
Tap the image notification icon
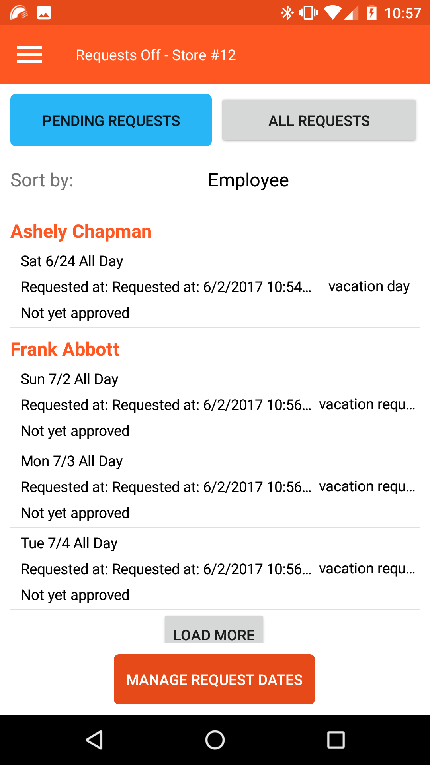point(44,13)
